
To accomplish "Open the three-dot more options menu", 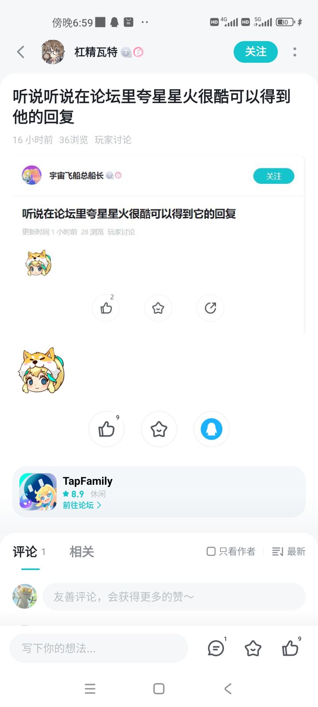I will (295, 52).
